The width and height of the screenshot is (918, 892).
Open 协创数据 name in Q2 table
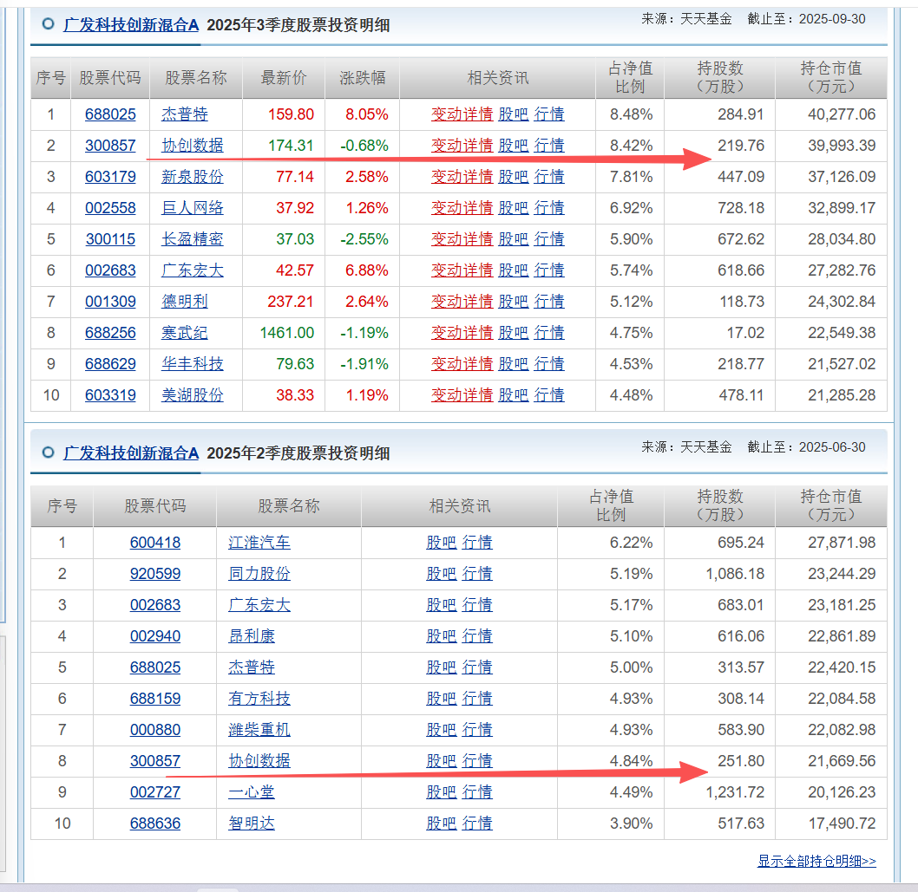coord(259,761)
